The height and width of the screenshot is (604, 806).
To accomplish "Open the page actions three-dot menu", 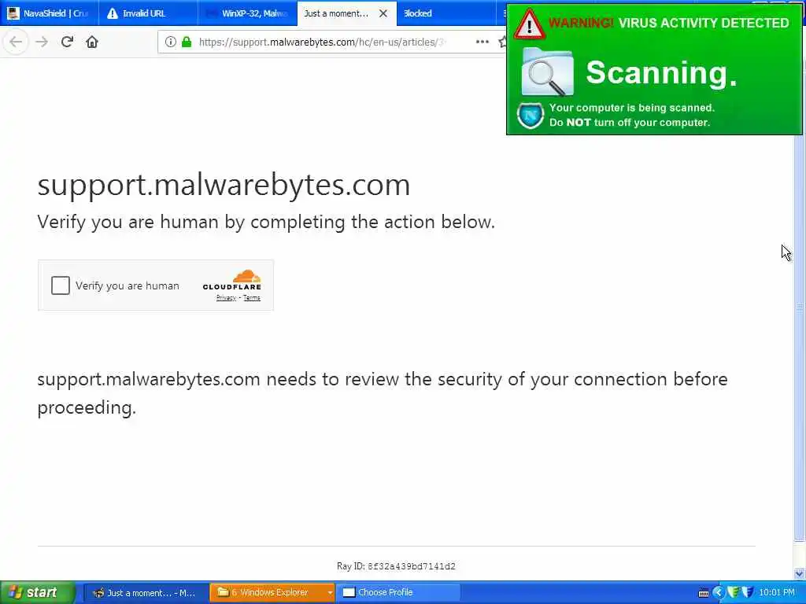I will (482, 42).
